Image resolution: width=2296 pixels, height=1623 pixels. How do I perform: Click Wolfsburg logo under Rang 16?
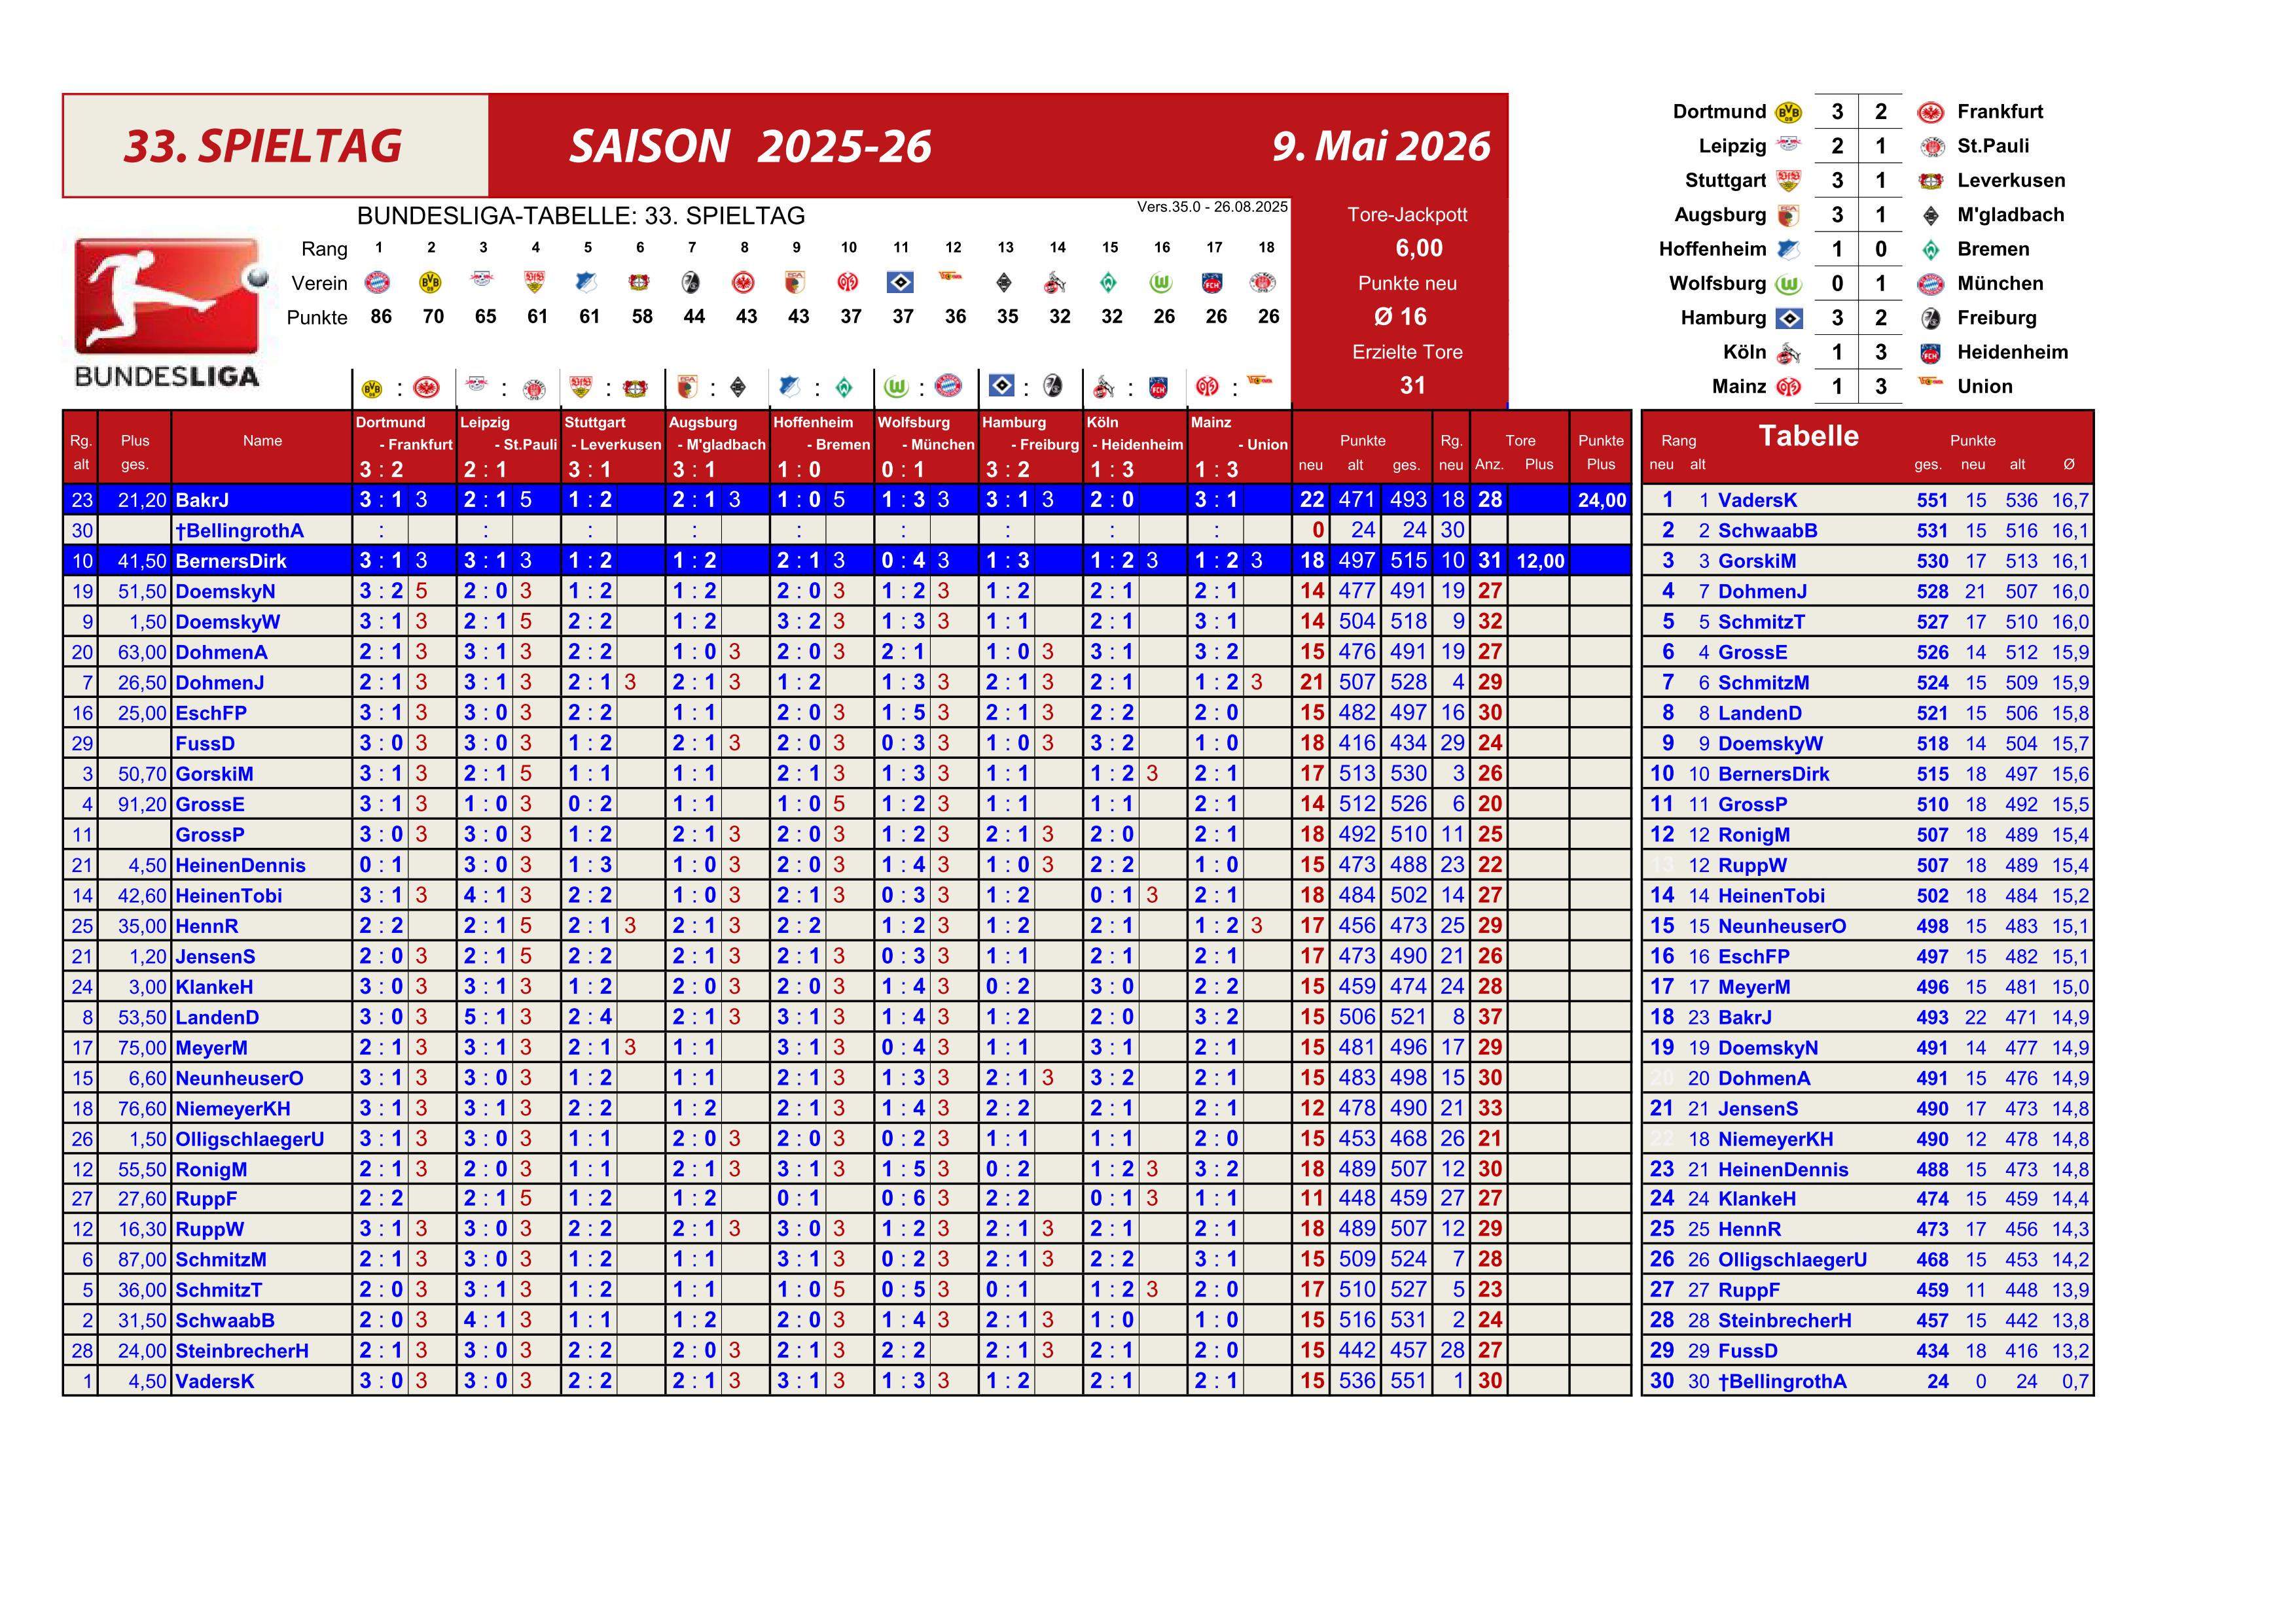[1161, 283]
